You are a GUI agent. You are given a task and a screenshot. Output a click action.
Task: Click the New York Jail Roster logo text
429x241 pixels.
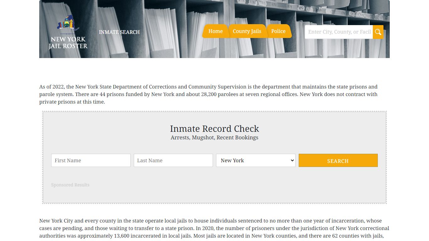pos(68,43)
